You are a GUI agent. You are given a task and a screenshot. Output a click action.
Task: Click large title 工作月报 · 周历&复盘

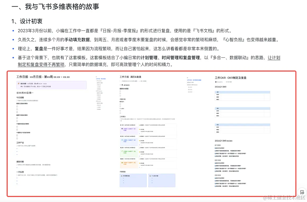[x=130, y=77]
